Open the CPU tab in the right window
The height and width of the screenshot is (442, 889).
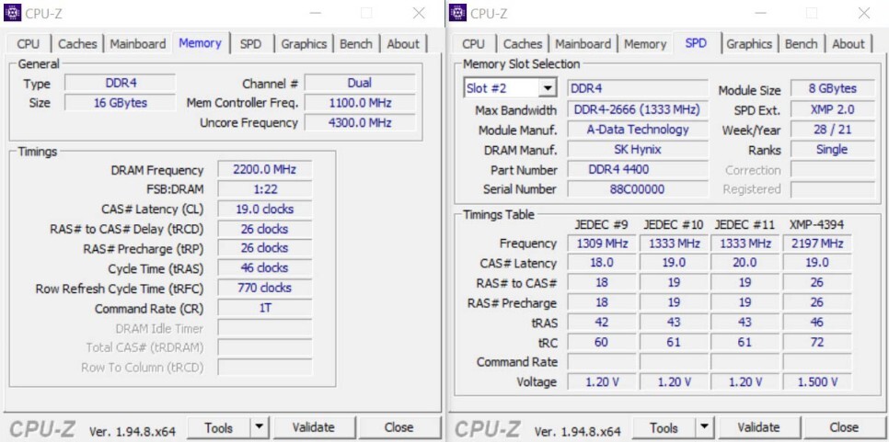click(x=473, y=43)
